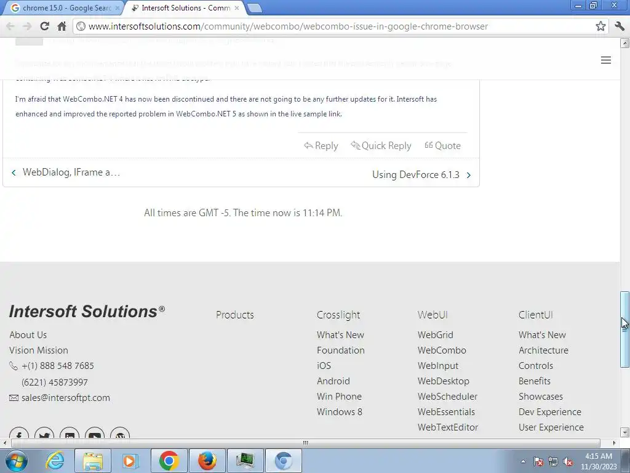Screen dimensions: 630x473
Task: Open the Windows 8 link
Action: click(340, 412)
